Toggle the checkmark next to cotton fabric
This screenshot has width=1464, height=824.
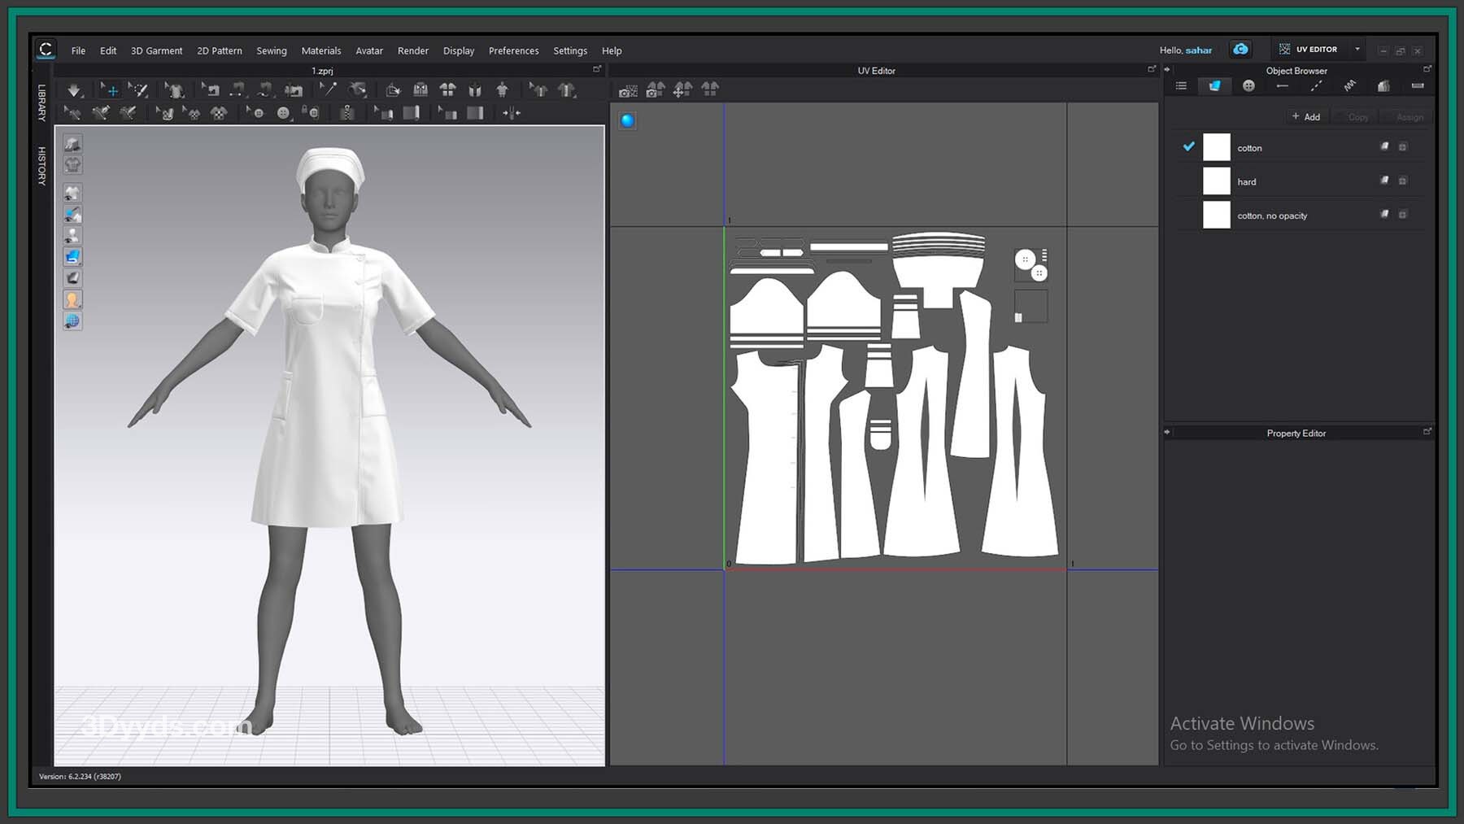1188,147
